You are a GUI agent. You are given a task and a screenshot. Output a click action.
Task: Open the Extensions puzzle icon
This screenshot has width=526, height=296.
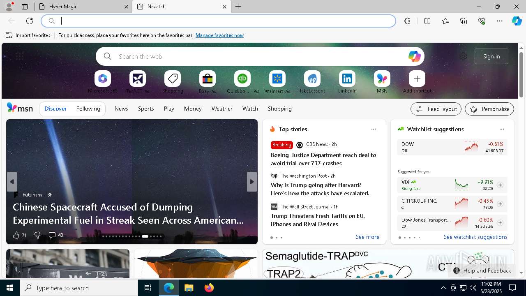407,21
